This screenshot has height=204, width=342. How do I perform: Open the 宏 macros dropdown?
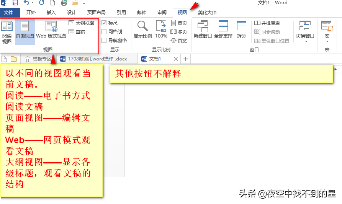(x=327, y=32)
